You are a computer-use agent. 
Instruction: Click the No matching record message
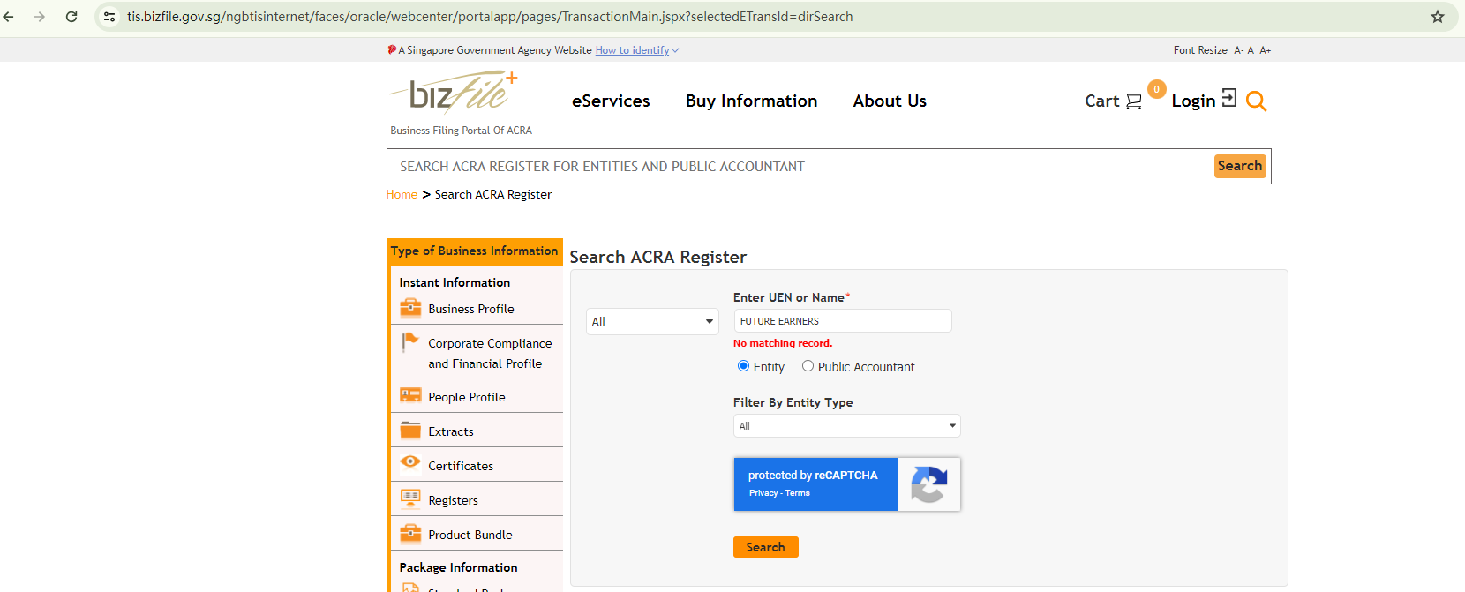tap(783, 343)
